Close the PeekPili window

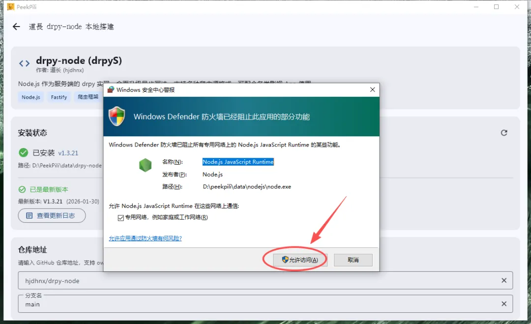517,7
